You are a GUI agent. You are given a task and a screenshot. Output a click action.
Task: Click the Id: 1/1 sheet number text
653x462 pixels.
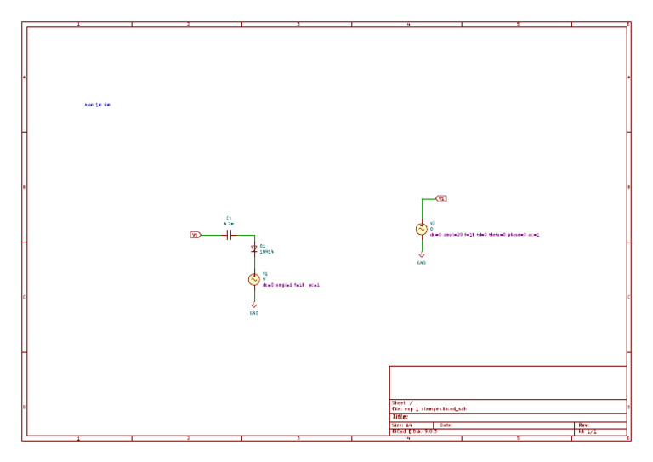588,431
